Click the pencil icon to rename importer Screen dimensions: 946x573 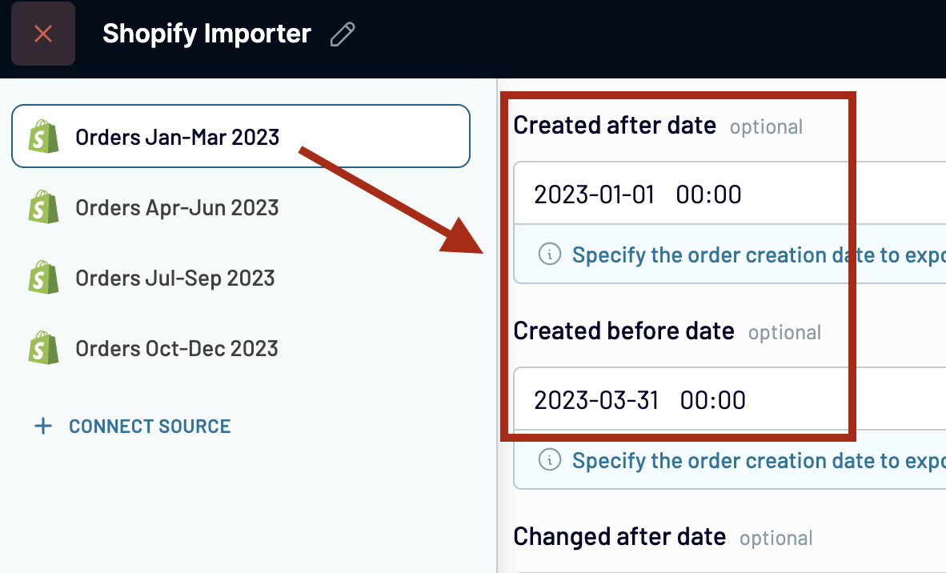(x=343, y=34)
